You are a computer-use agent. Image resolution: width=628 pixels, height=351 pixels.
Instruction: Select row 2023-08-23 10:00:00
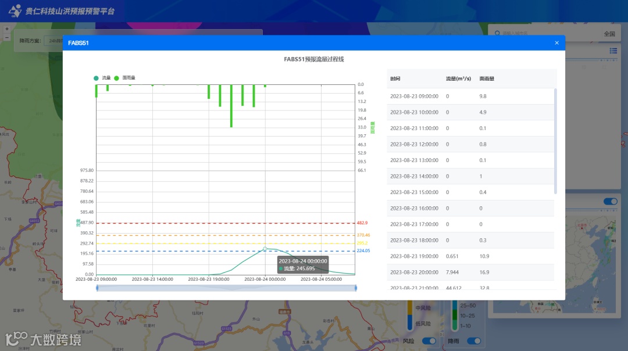470,112
